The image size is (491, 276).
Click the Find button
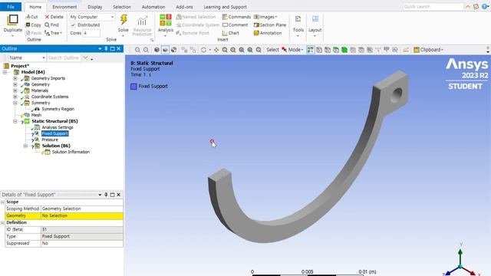[51, 25]
